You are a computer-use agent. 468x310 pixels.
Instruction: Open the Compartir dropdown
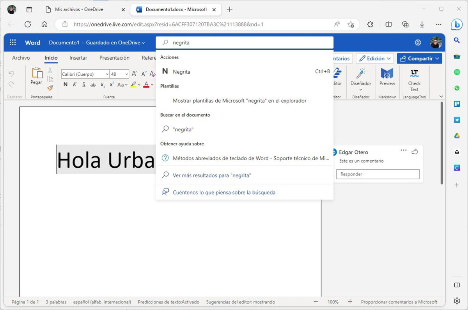[x=420, y=58]
